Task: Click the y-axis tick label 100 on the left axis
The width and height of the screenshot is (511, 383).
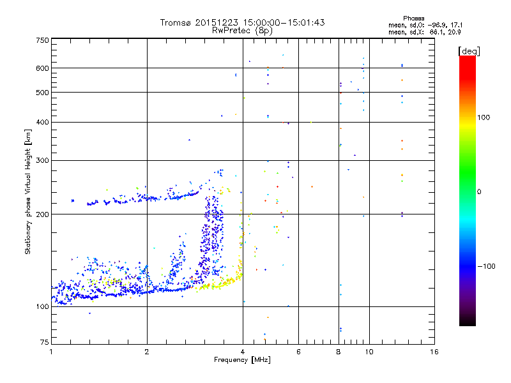Action: click(42, 306)
